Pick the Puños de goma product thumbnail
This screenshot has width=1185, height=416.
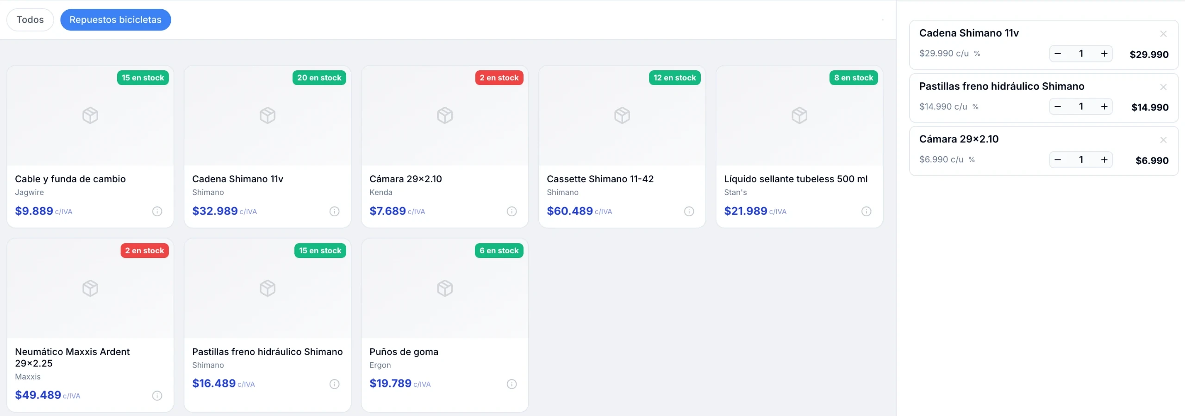coord(445,288)
